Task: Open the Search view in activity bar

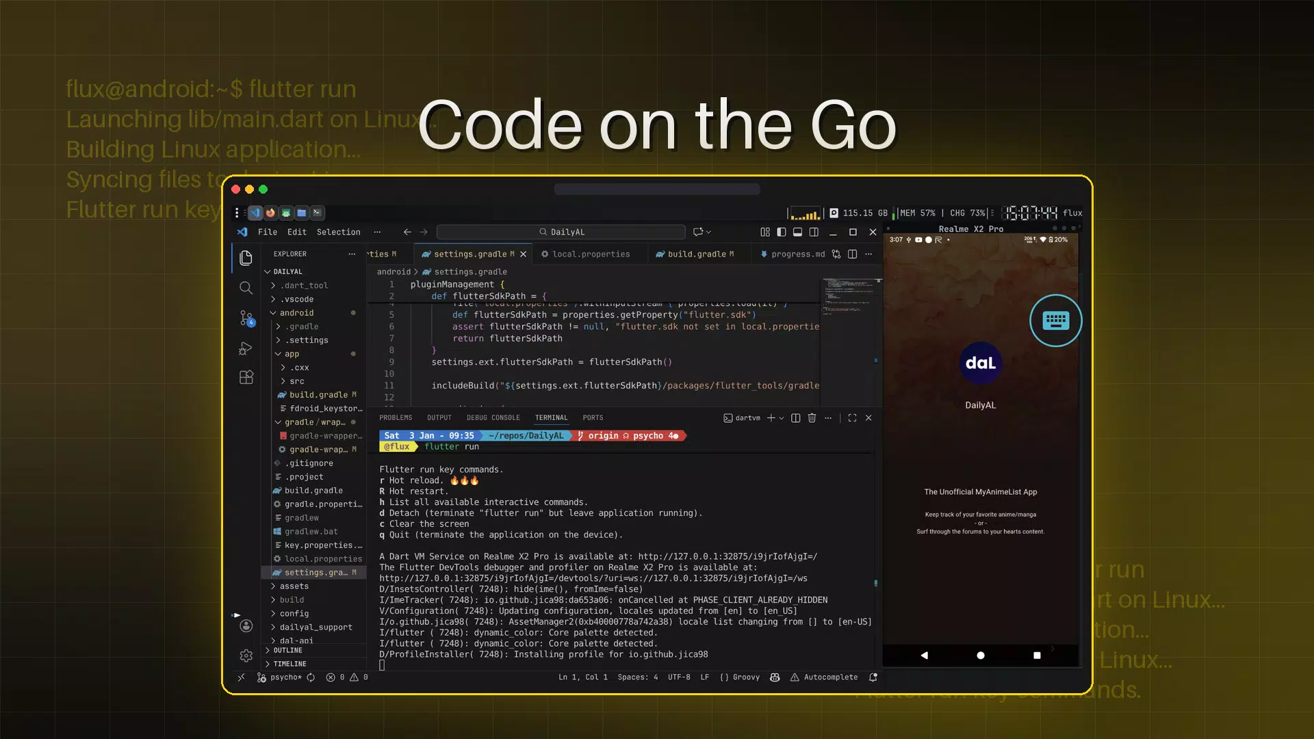Action: 246,288
